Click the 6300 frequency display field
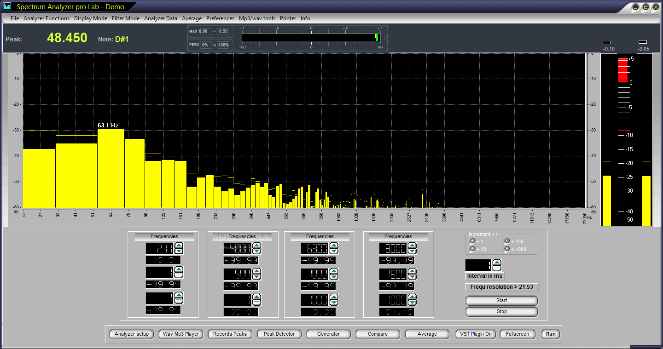The image size is (663, 349). pos(315,249)
